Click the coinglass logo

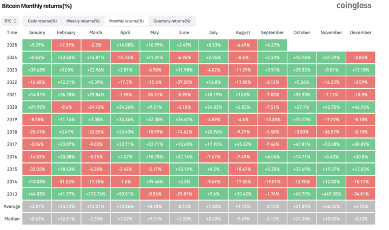pos(355,6)
